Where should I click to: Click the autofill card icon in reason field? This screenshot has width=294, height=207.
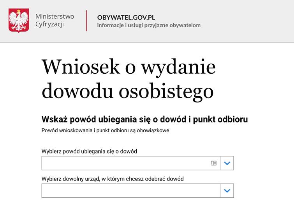pyautogui.click(x=213, y=163)
